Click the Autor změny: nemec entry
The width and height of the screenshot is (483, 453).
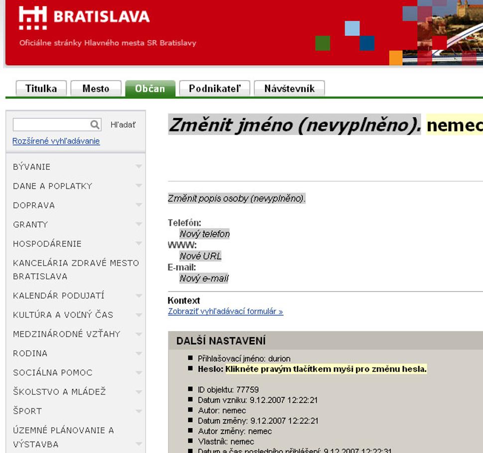(235, 431)
